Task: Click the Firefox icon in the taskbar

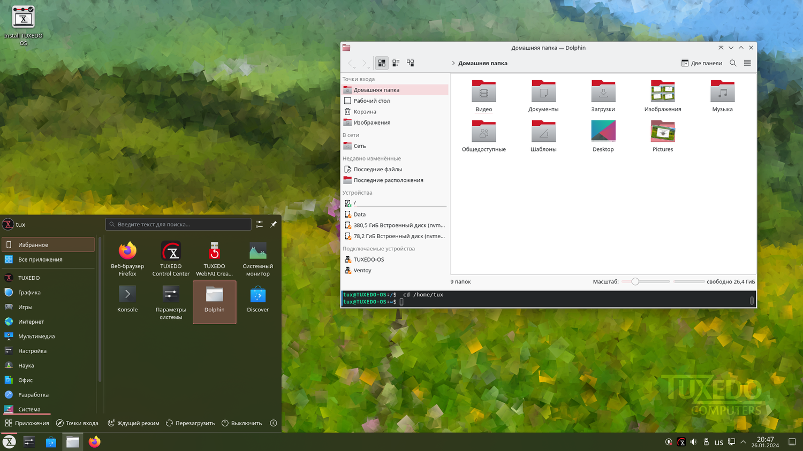Action: (x=95, y=442)
